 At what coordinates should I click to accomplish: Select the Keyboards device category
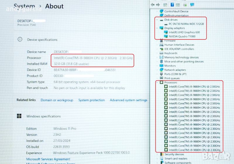click(171, 53)
